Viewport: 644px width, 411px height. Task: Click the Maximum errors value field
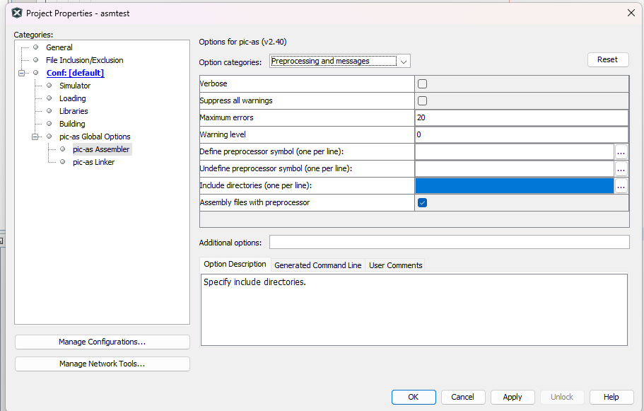pyautogui.click(x=521, y=117)
